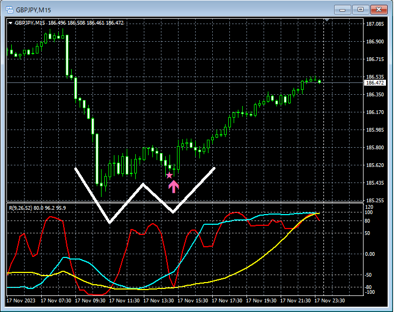Click the 17 Nov 19:30 time label
Image resolution: width=394 pixels, height=312 pixels.
tap(261, 301)
